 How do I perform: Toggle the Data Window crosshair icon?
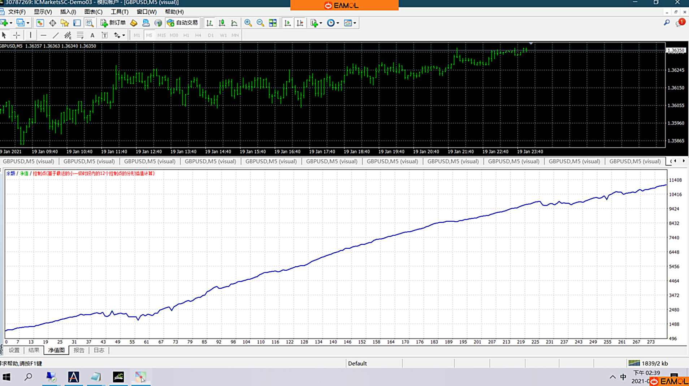pos(52,23)
